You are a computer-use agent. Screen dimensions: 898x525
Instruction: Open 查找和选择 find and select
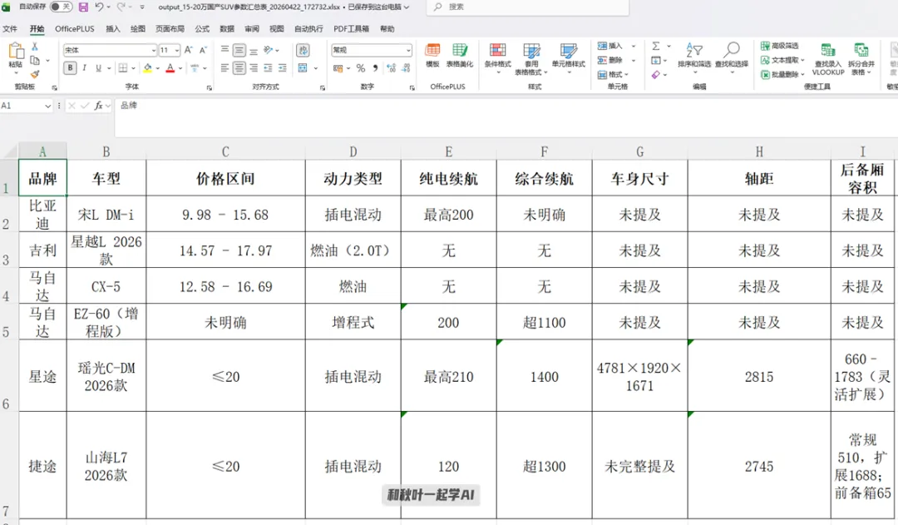[x=732, y=57]
